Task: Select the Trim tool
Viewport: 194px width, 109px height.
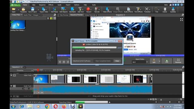Action: coord(156,10)
